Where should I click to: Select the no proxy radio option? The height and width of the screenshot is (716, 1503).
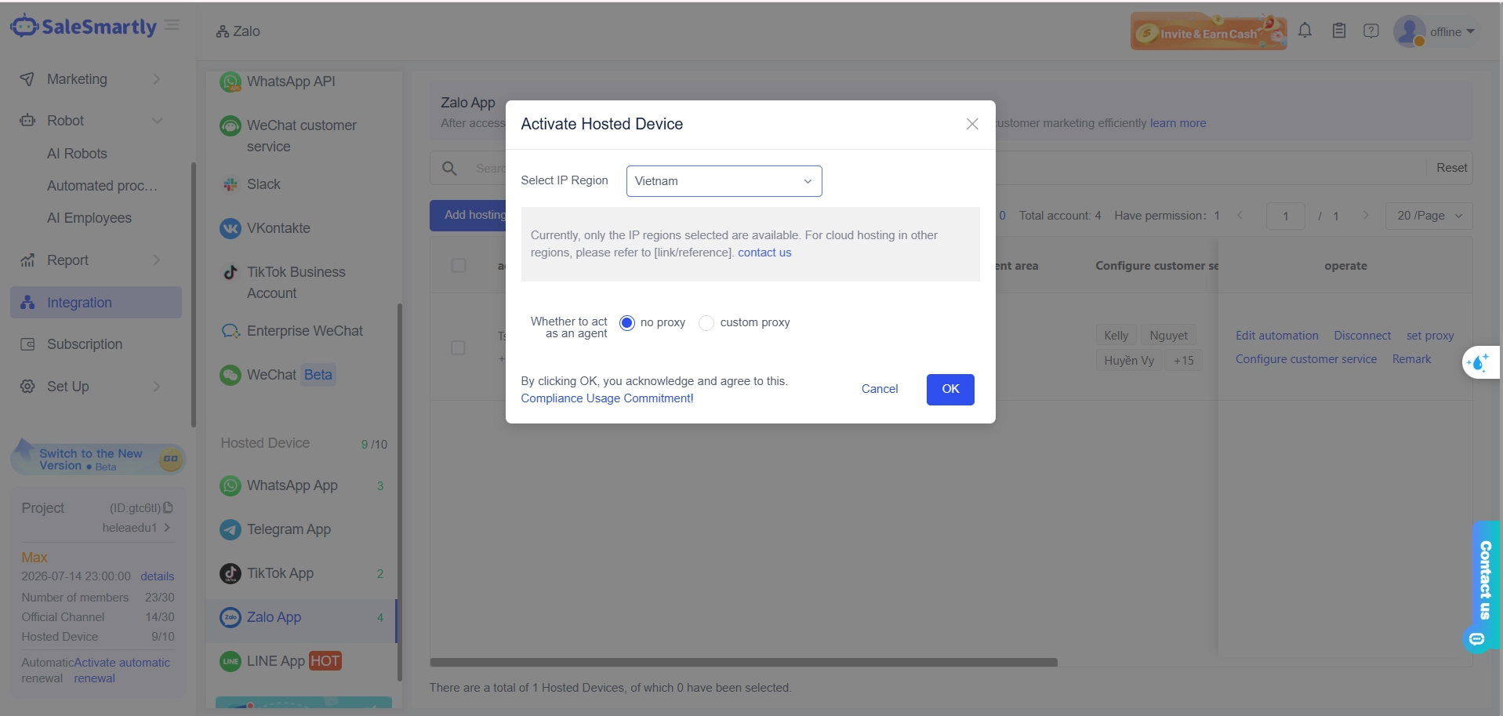point(626,322)
